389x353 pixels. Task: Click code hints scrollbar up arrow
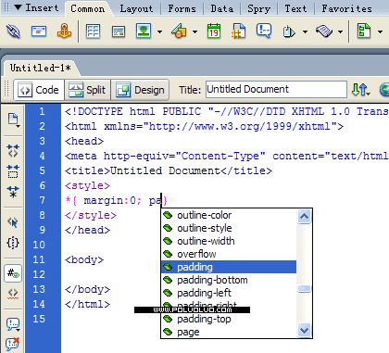click(304, 216)
